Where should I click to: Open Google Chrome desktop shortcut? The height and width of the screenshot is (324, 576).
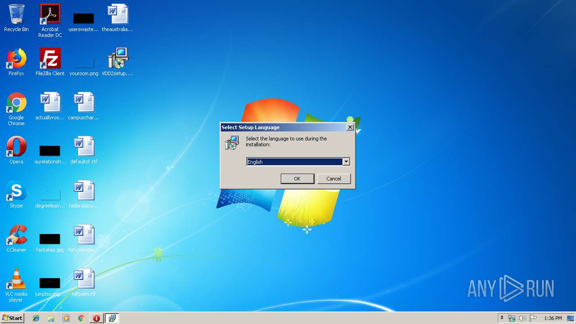click(16, 109)
